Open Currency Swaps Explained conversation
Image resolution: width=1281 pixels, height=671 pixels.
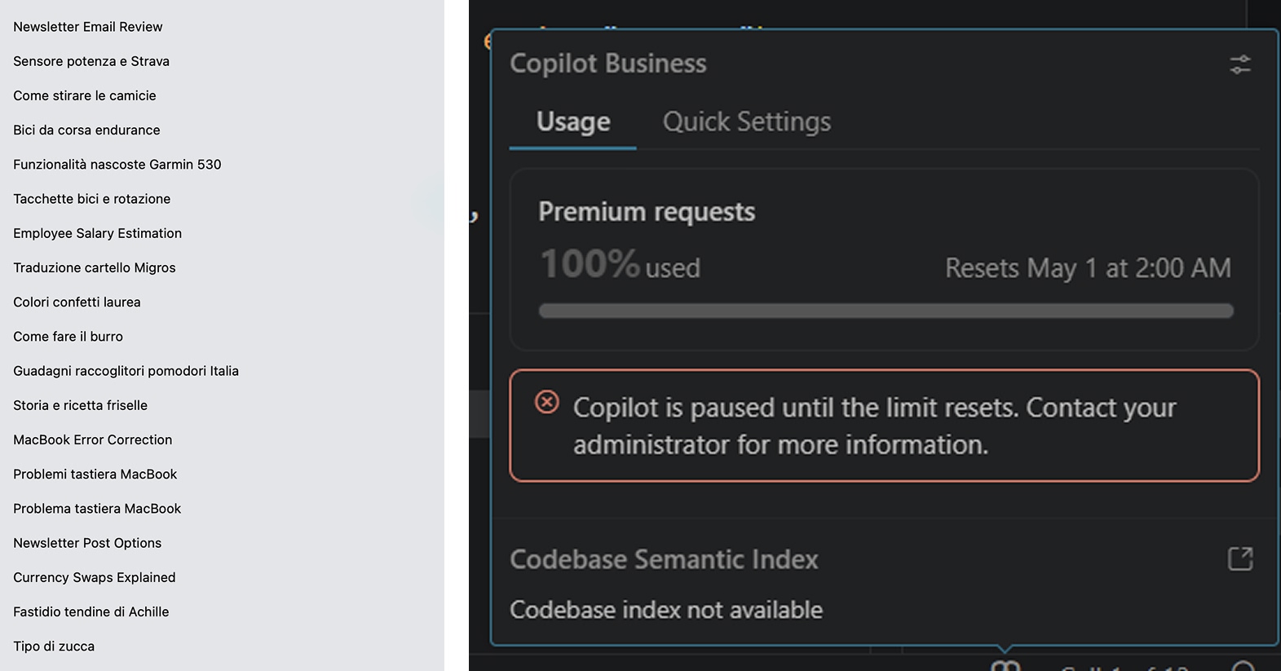click(95, 577)
